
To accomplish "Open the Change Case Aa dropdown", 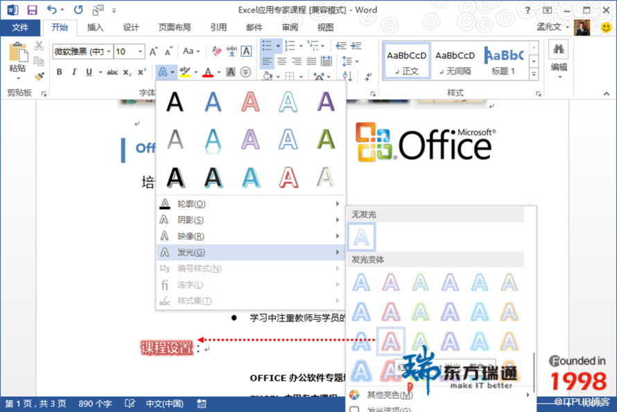I will [191, 51].
